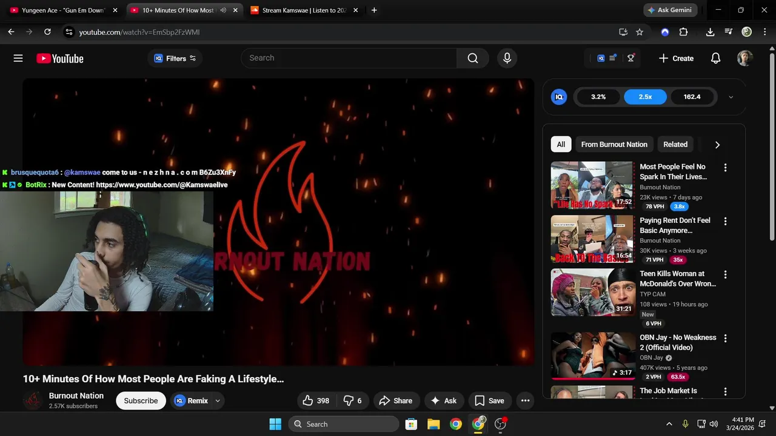This screenshot has height=436, width=776.
Task: Open the Chrome profile avatar
Action: coord(746,32)
